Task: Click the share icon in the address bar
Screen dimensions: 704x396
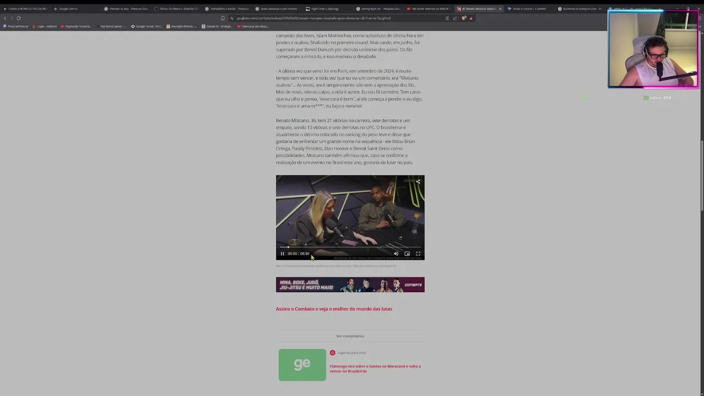Action: coord(455,18)
